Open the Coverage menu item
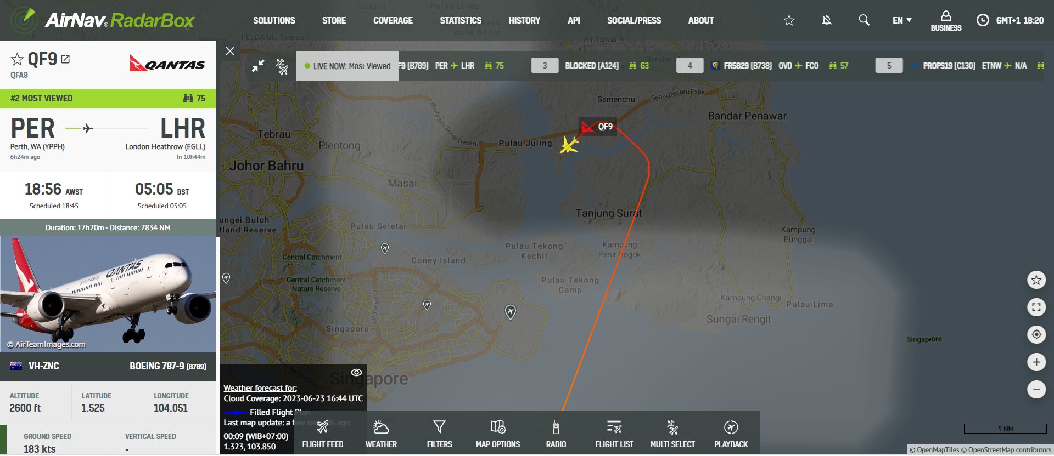This screenshot has width=1054, height=456. pos(393,20)
